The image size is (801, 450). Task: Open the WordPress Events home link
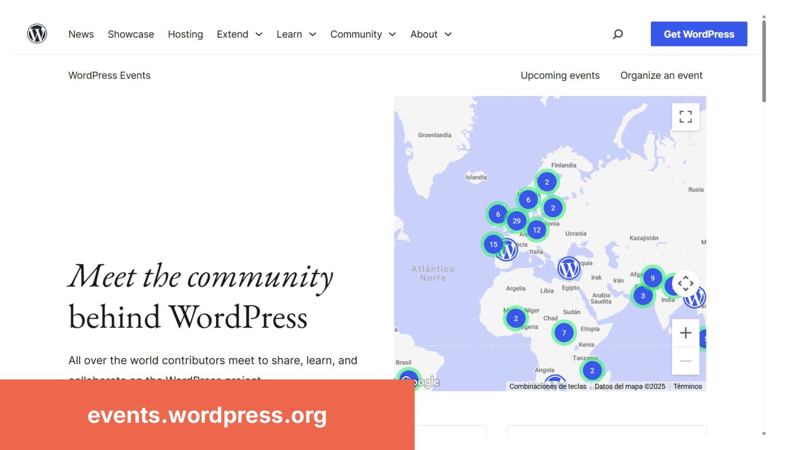[x=110, y=76]
